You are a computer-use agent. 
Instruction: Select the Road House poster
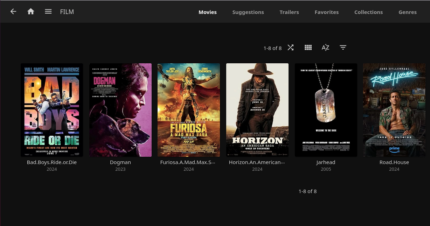click(394, 110)
